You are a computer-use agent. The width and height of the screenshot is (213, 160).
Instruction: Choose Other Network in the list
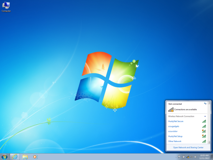pos(175,141)
